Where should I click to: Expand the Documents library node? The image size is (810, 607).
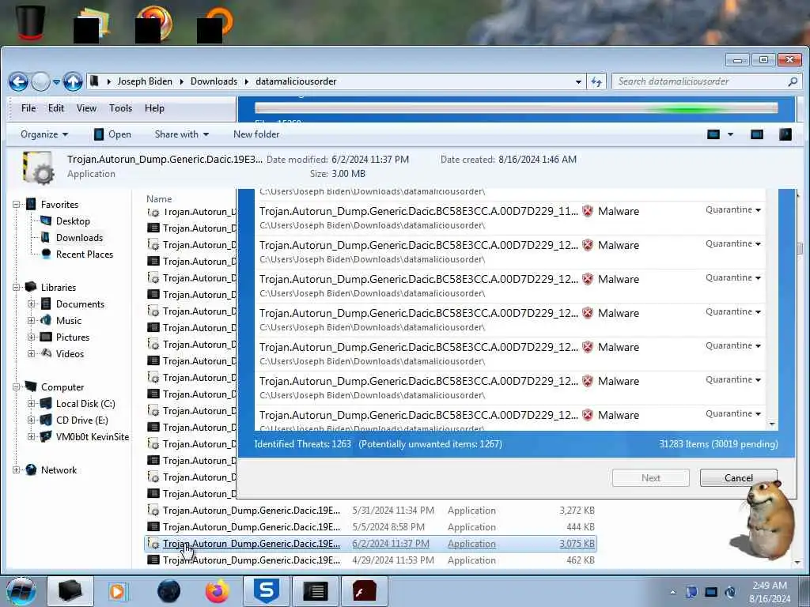(31, 304)
